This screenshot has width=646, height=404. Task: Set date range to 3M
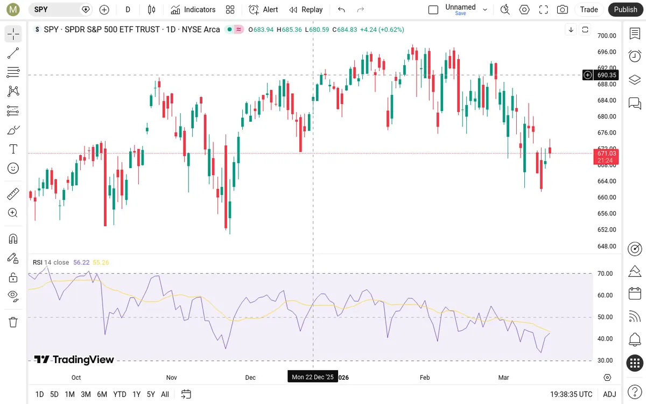coord(86,394)
